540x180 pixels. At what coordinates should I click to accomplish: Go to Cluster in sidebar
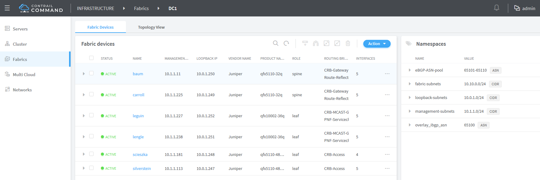click(x=20, y=44)
